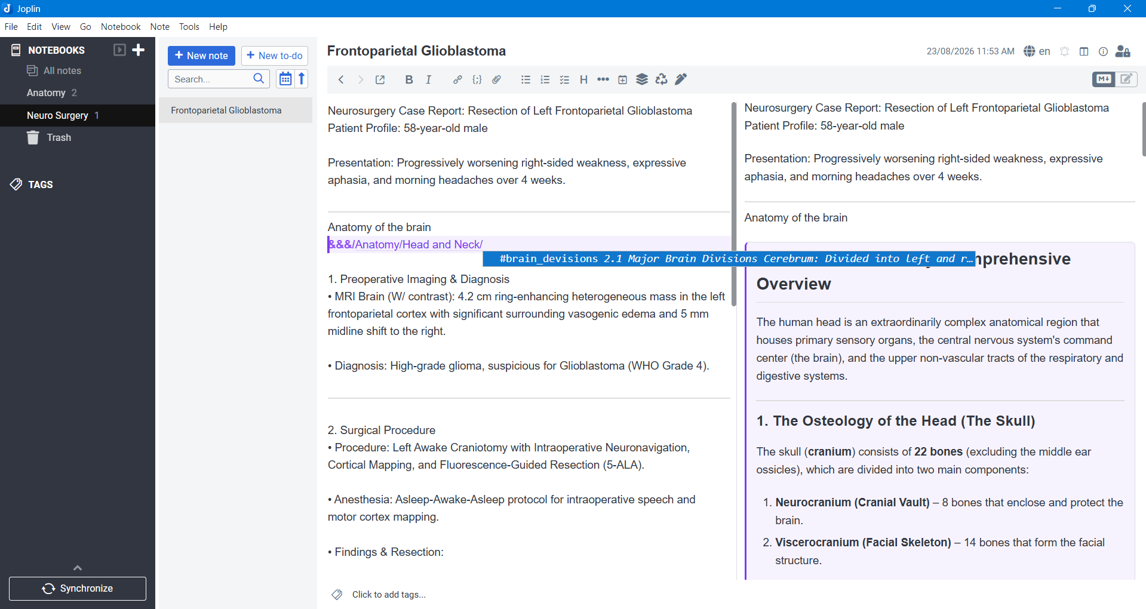Screen dimensions: 1146x609
Task: Reverse the sort order arrow
Action: (302, 79)
